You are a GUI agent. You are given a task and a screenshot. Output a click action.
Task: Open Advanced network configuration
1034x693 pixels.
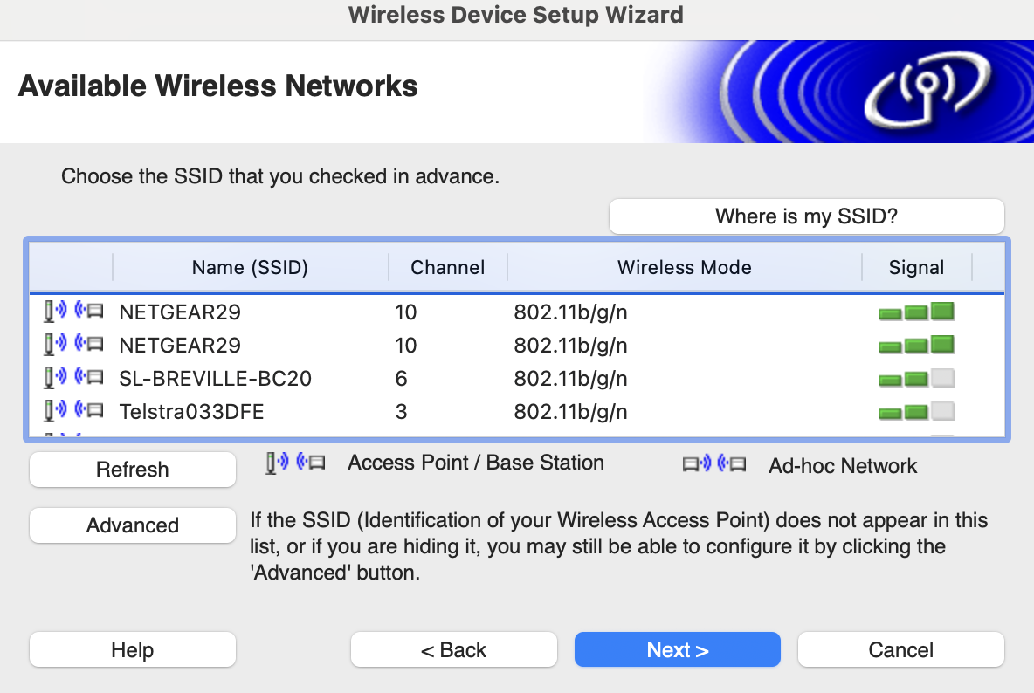(x=132, y=525)
